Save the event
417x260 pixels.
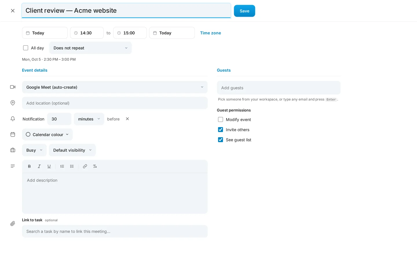pos(244,11)
